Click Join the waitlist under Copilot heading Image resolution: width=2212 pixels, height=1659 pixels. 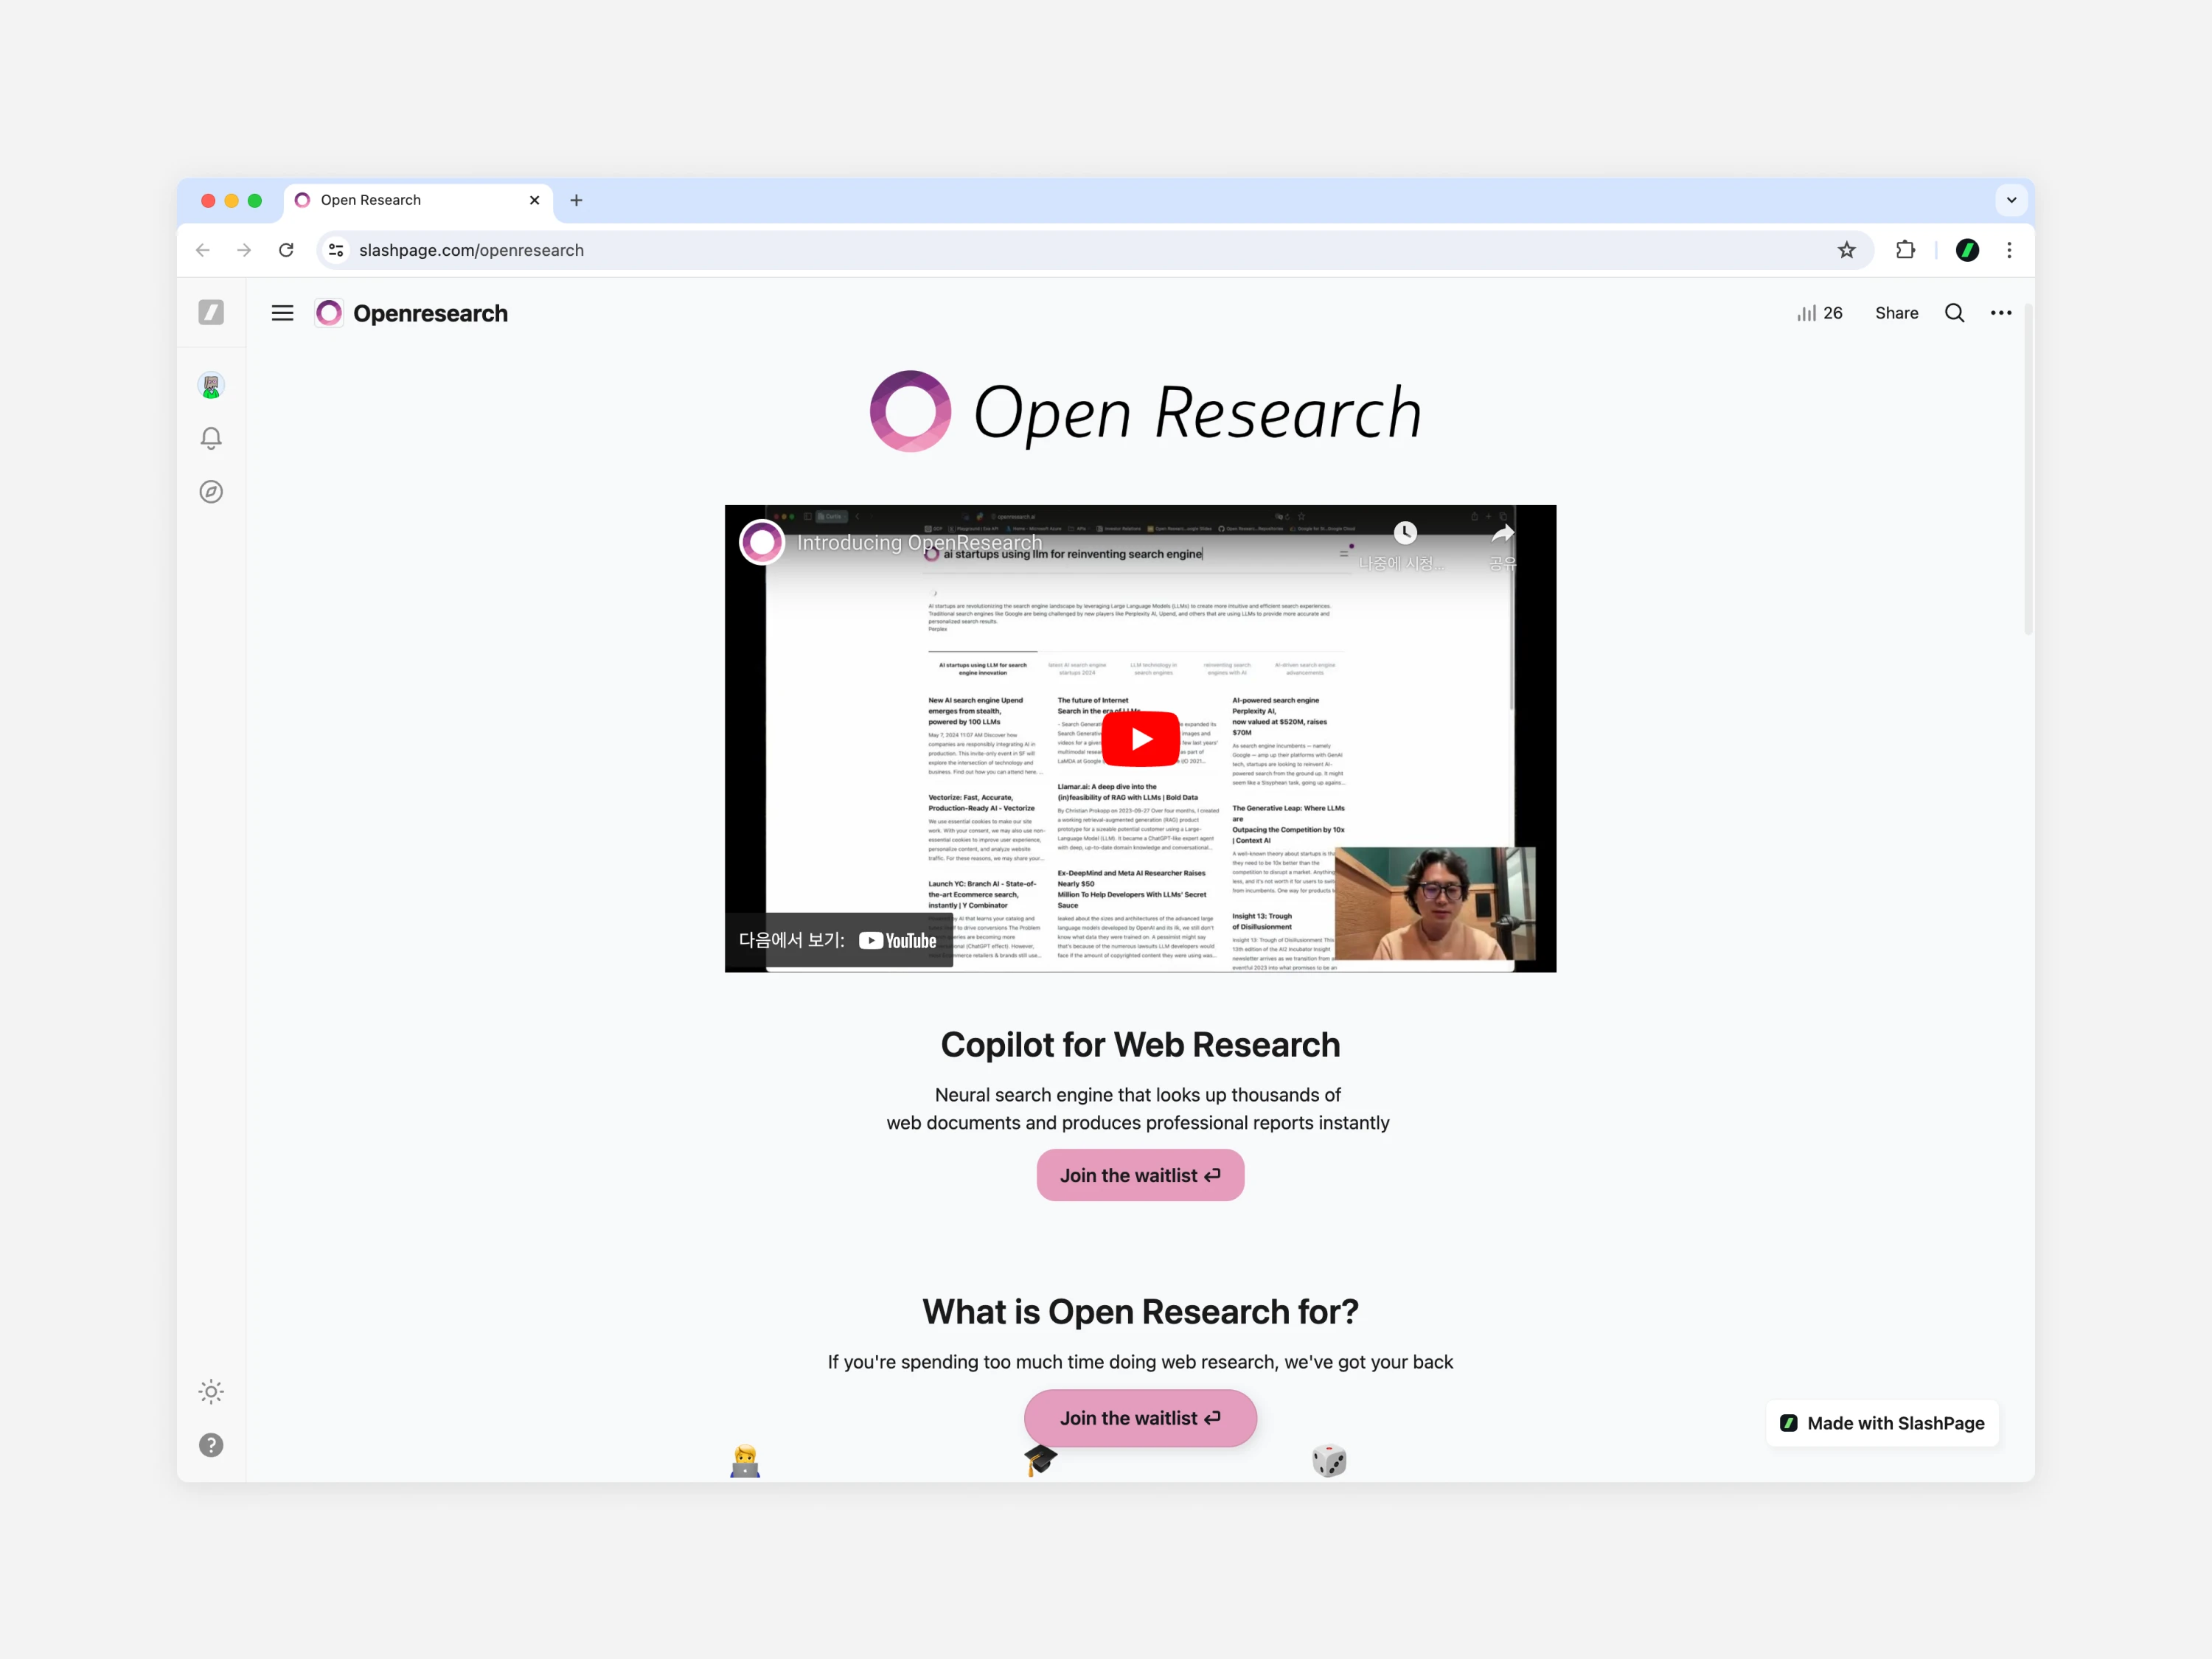(1140, 1175)
